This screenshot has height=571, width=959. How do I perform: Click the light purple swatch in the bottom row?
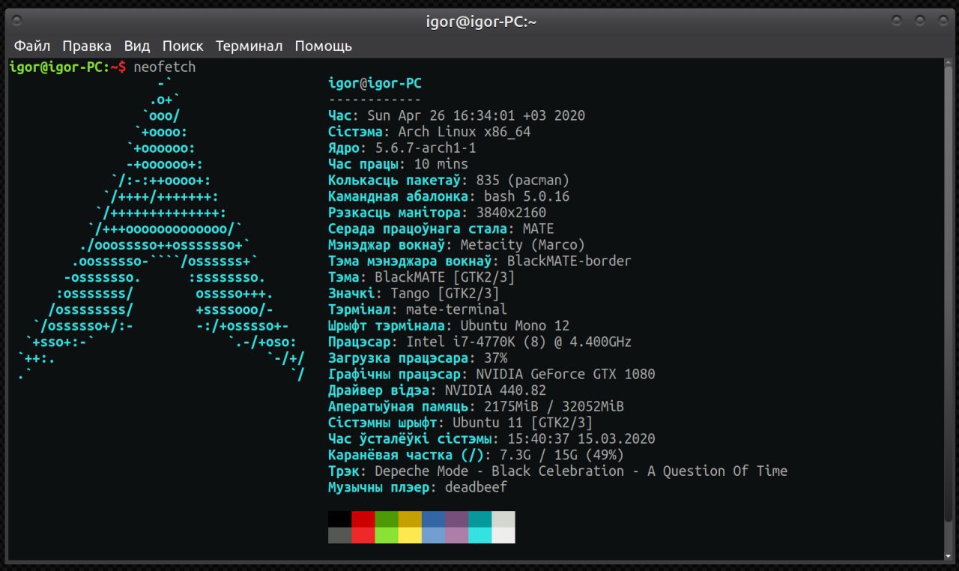(x=456, y=535)
